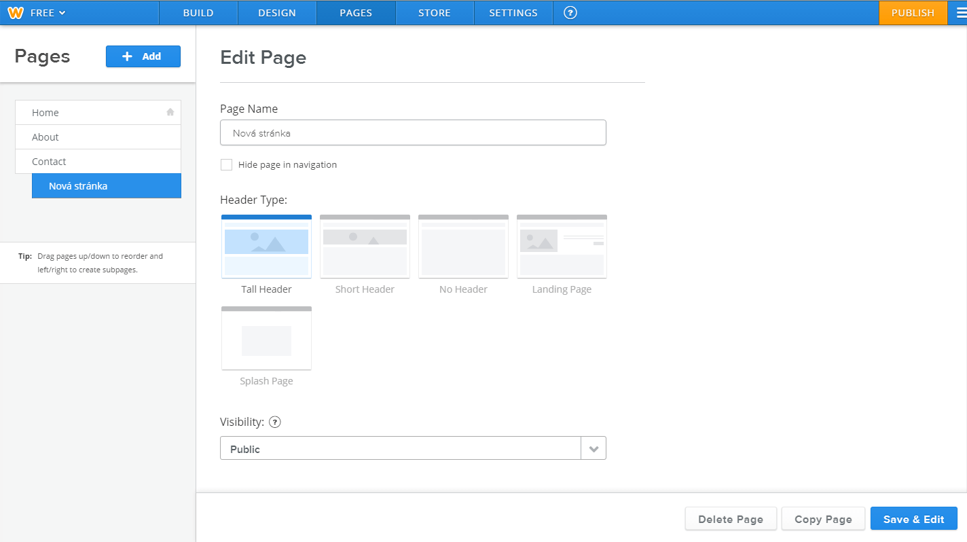Screen dimensions: 967x542
Task: Click the Weebly logo icon
Action: click(16, 13)
